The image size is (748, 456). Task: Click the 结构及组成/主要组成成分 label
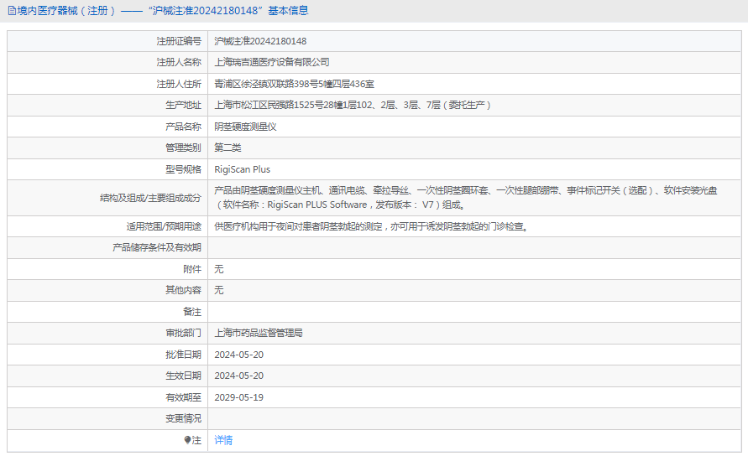(151, 198)
